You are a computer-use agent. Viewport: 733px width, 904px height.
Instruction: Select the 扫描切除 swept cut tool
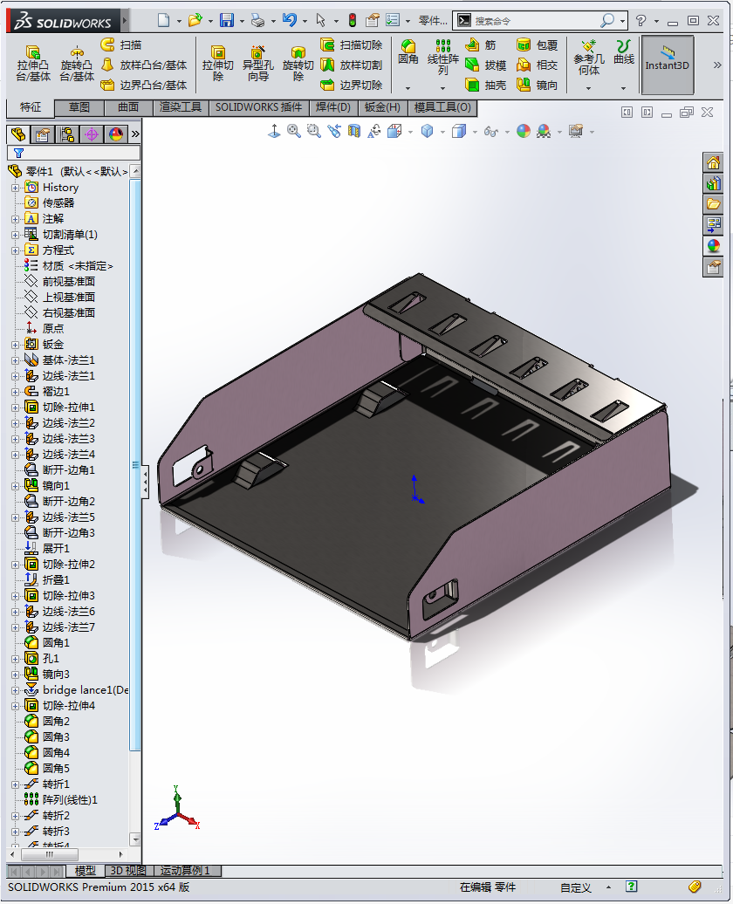pos(351,45)
